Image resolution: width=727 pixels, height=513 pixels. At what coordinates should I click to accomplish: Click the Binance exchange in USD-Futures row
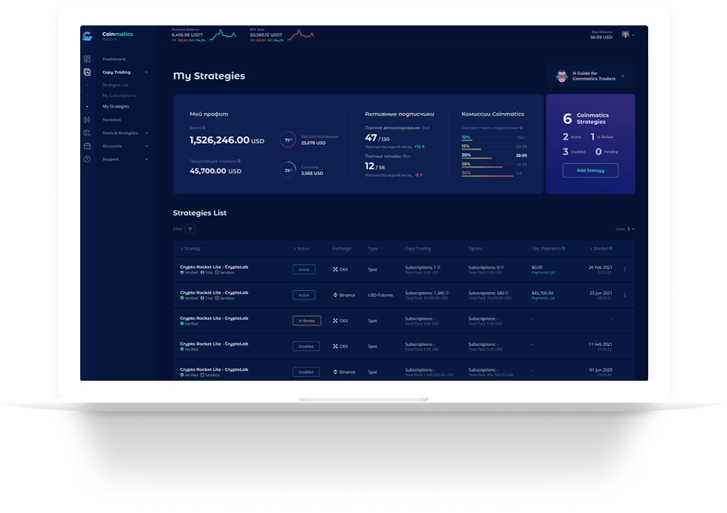click(344, 295)
